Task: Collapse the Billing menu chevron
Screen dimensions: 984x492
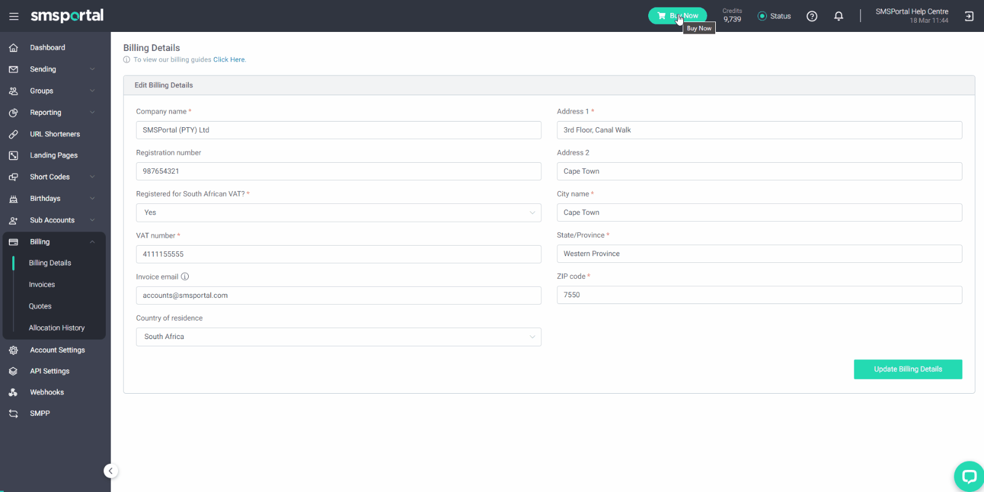Action: (92, 242)
